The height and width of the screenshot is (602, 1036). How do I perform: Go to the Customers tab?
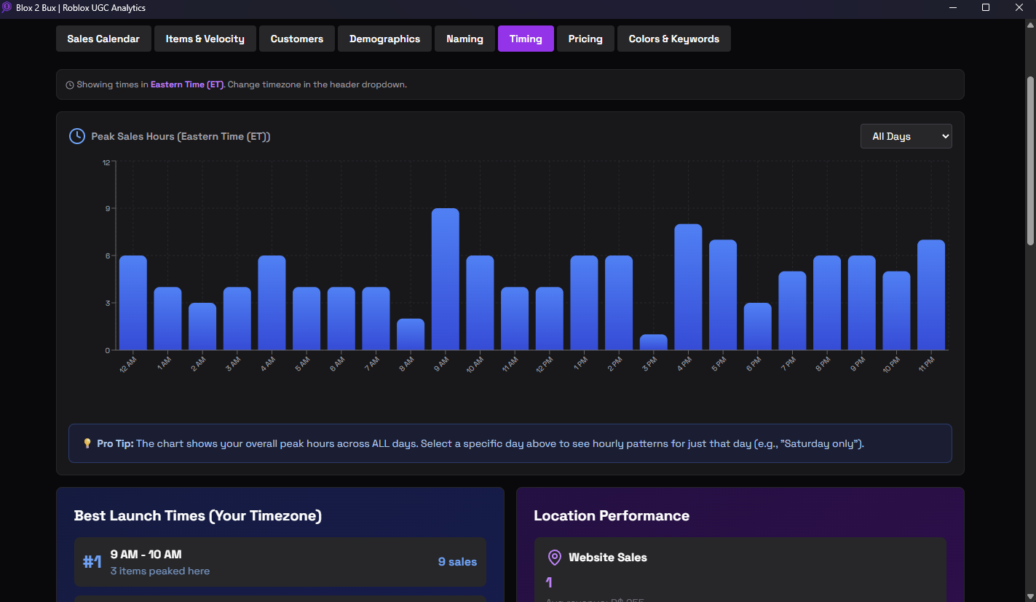point(297,39)
